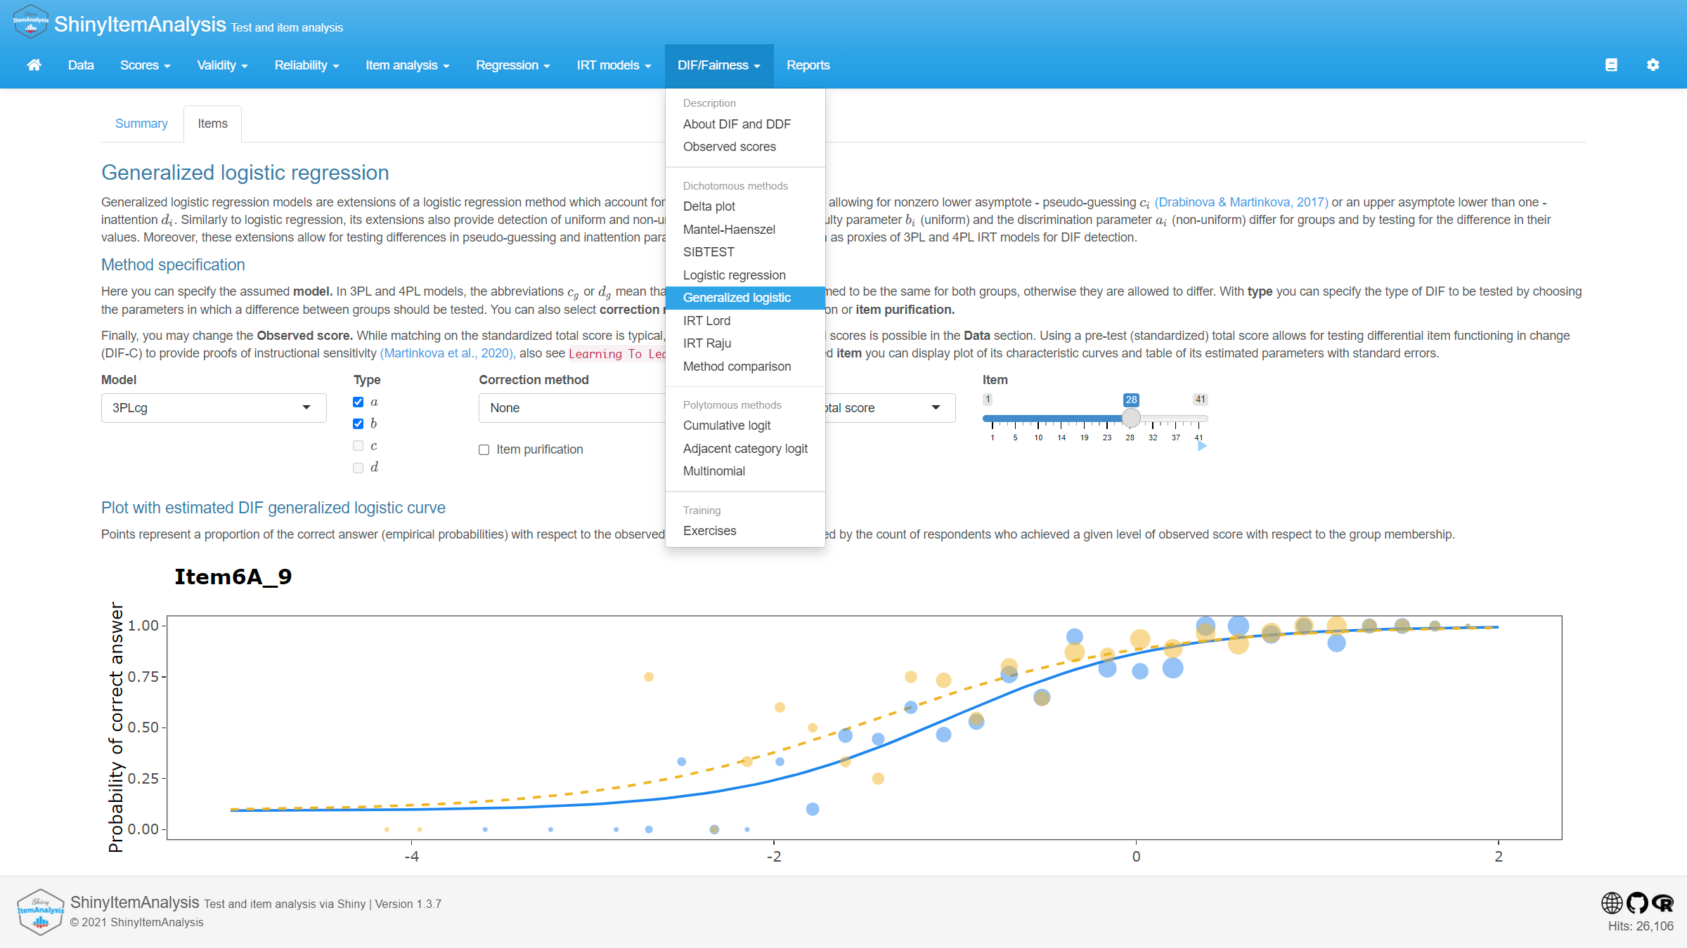Click the Item slider handle at 28
This screenshot has height=948, width=1687.
tap(1131, 419)
